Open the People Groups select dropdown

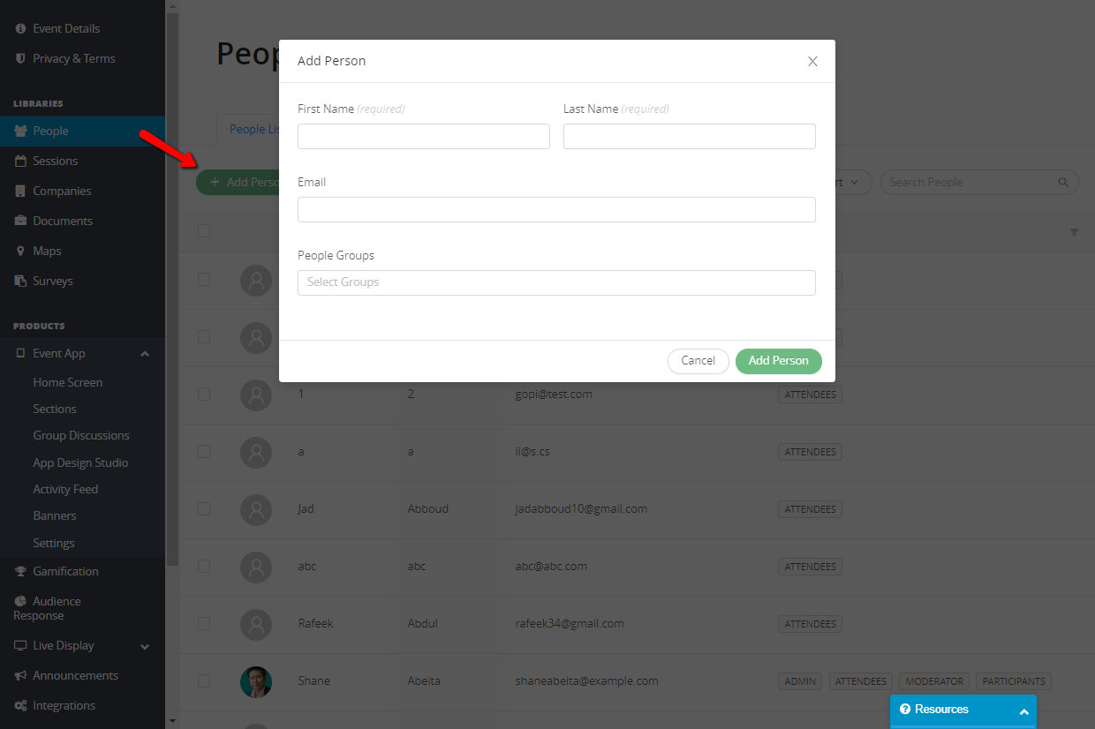[x=556, y=282]
